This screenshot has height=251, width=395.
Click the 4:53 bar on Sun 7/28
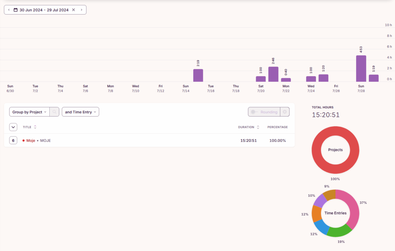coord(361,68)
